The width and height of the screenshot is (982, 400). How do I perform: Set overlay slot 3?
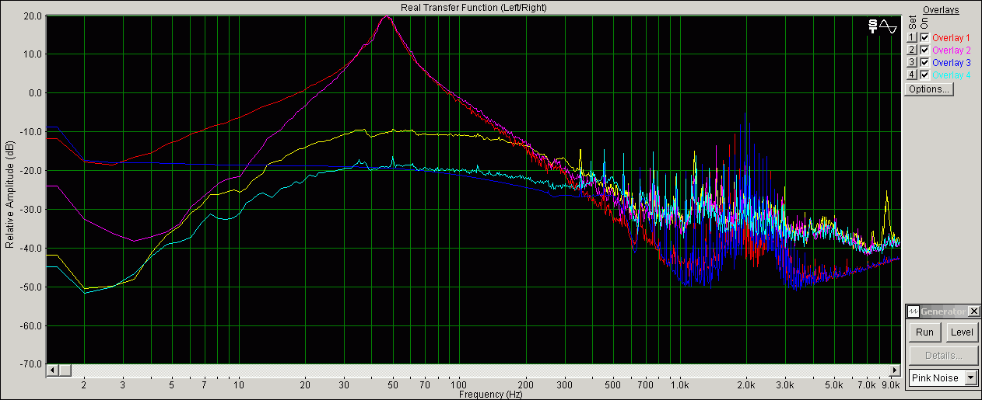(912, 62)
